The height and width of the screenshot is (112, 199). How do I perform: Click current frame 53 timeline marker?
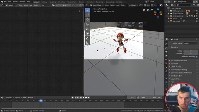tap(41, 101)
